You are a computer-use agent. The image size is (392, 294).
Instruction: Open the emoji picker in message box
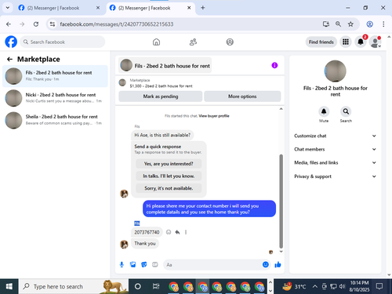click(266, 265)
